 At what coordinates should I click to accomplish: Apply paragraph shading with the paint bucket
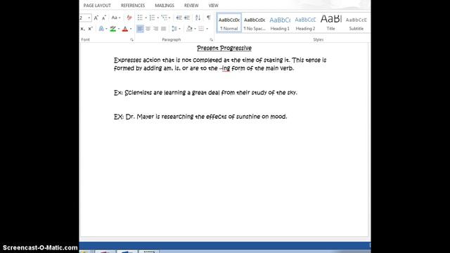pyautogui.click(x=189, y=29)
